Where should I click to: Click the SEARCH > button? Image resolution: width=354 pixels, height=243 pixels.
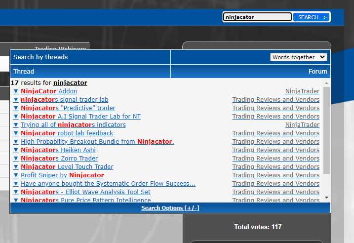(312, 17)
